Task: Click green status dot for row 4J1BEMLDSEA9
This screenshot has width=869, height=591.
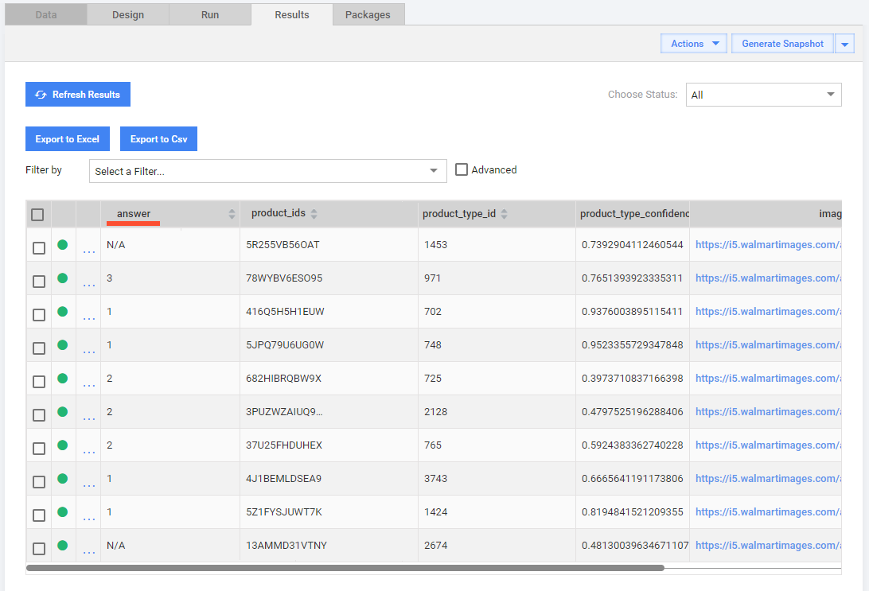Action: [63, 479]
